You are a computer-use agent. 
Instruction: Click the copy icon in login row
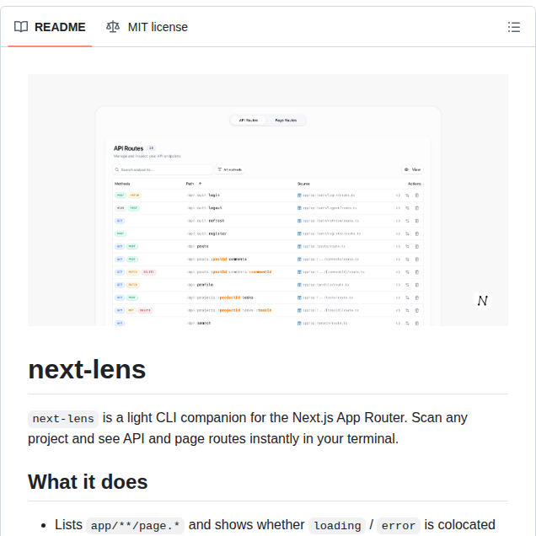(416, 195)
